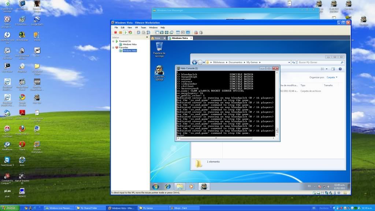Open AIDA32 desktop icon
375x211 pixels.
(22, 193)
